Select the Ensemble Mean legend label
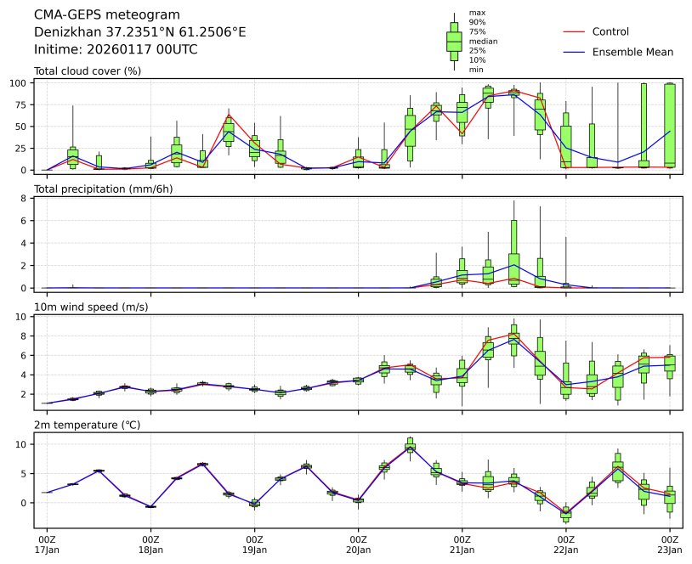This screenshot has width=692, height=564. pyautogui.click(x=632, y=52)
